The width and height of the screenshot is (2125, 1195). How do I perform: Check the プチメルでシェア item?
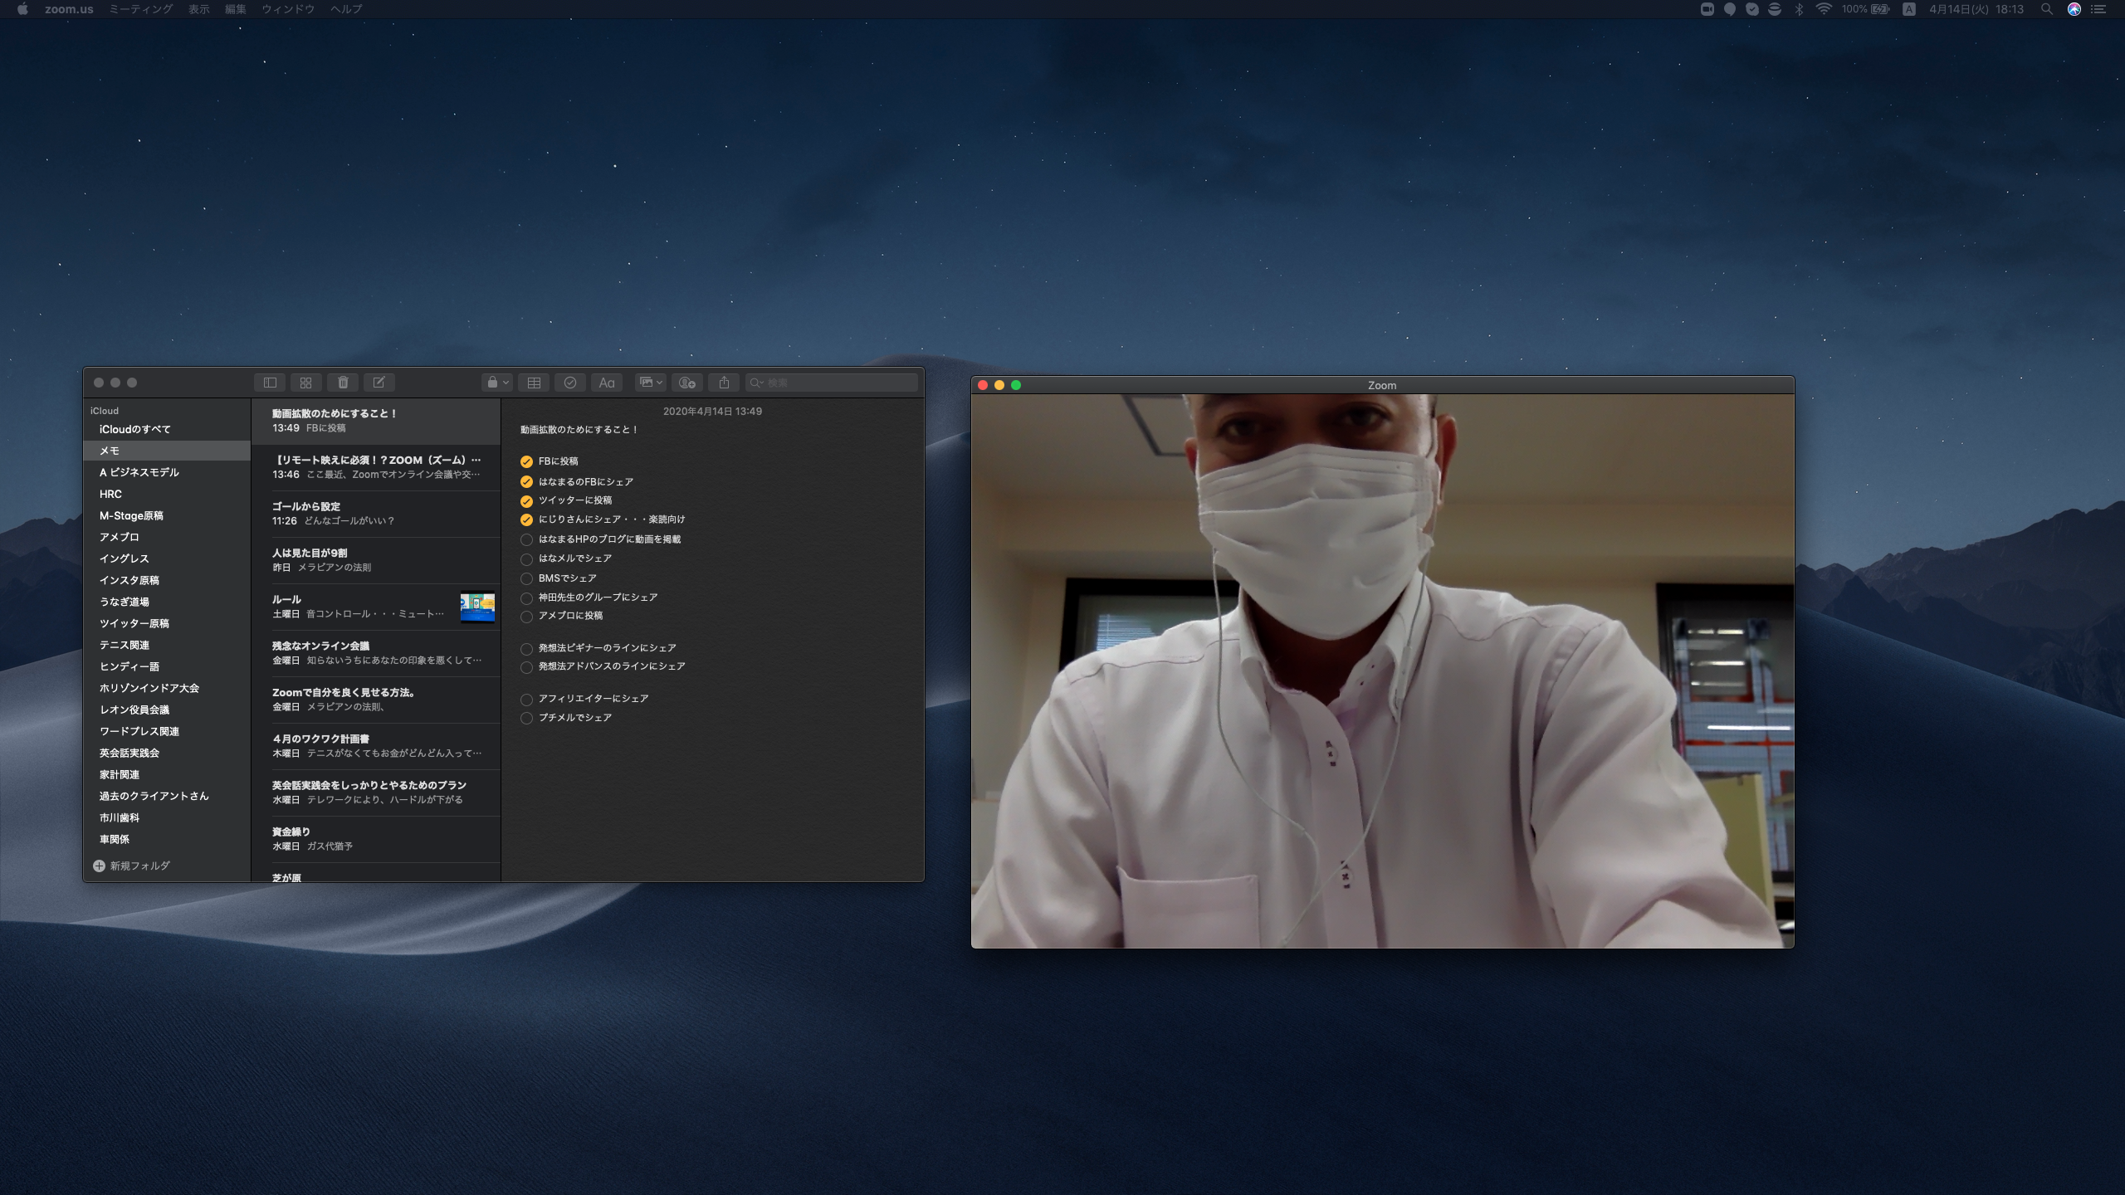[526, 718]
